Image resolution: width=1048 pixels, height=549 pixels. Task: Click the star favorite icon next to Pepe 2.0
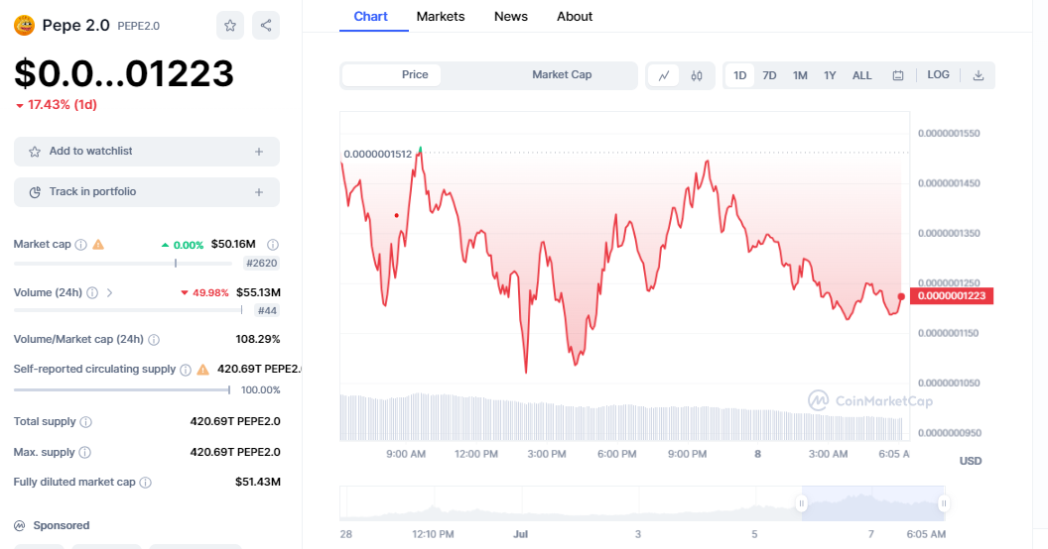(x=230, y=26)
